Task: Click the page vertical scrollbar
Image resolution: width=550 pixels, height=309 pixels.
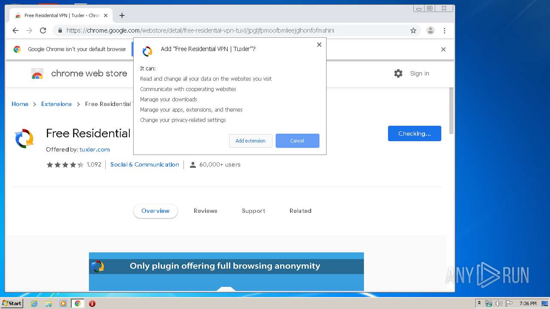Action: [451, 111]
